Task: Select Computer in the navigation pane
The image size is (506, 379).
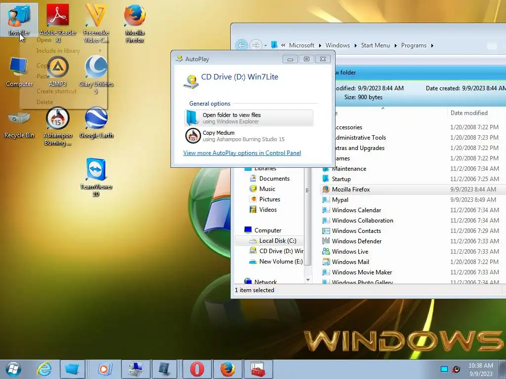Action: pyautogui.click(x=267, y=230)
